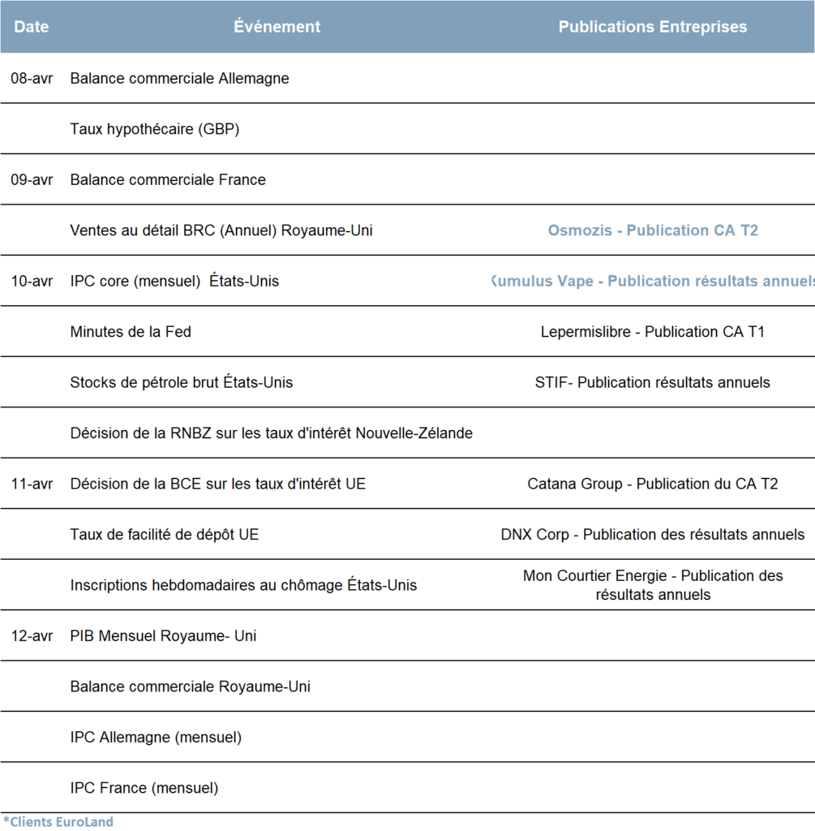Select Décision de la RNBZ Nouvelle-Zélande event
The image size is (815, 831).
pyautogui.click(x=271, y=433)
